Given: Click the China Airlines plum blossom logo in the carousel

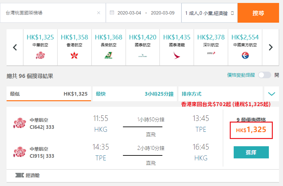Looking at the screenshot, I should pos(40,55).
